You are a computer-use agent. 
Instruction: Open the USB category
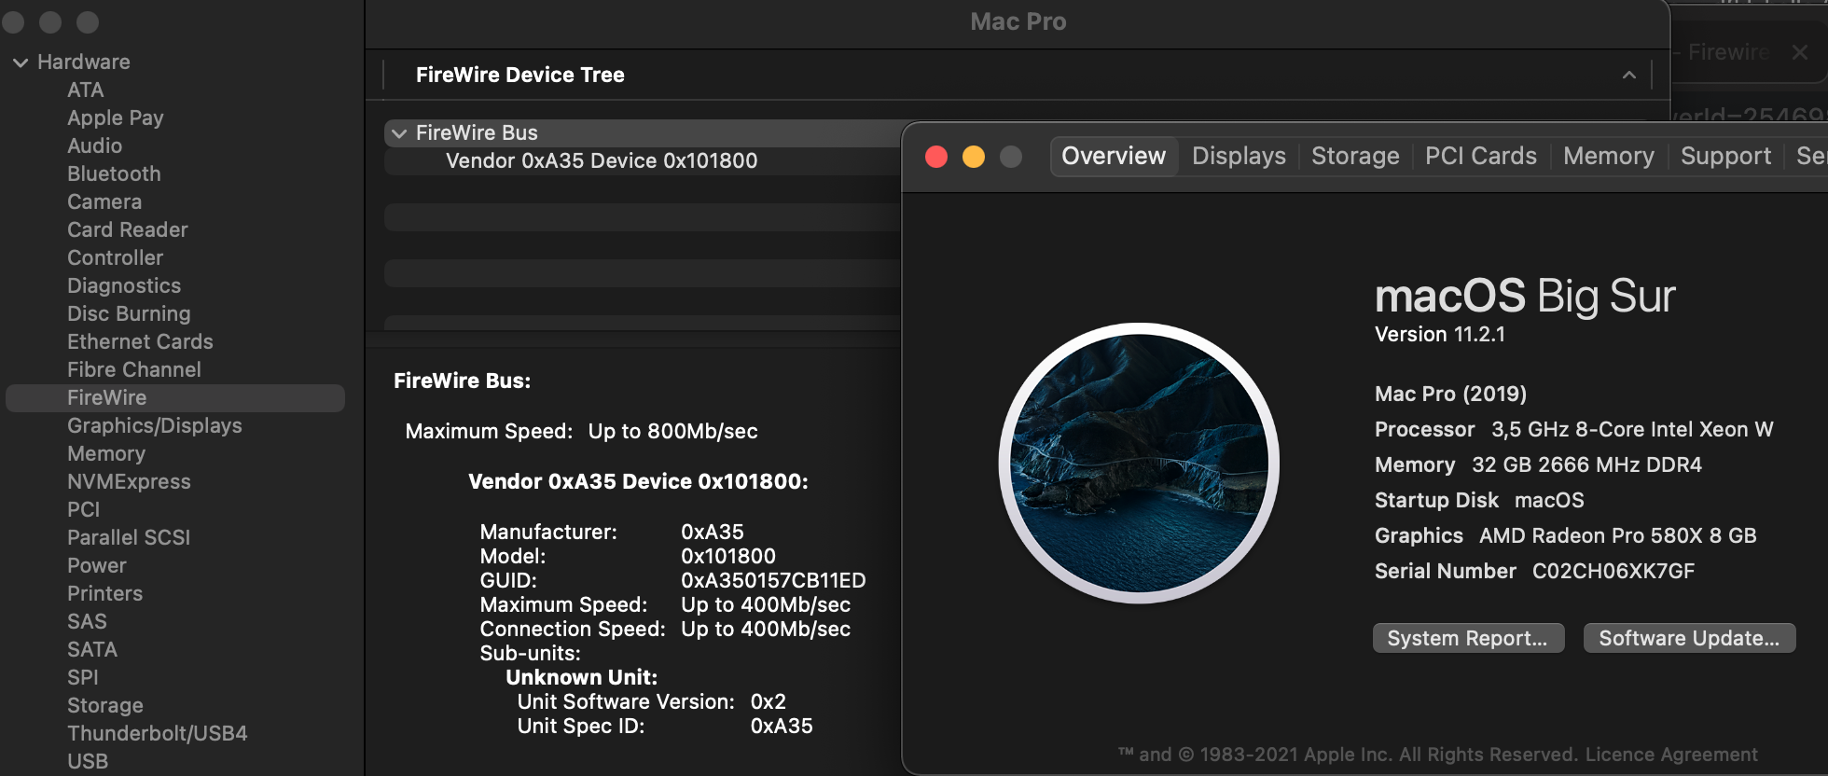click(88, 762)
